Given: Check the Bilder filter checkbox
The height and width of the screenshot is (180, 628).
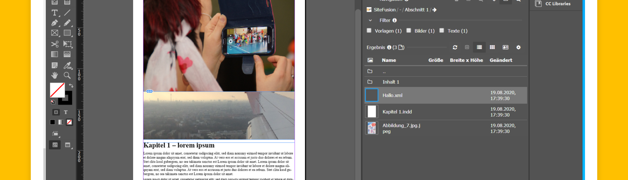Looking at the screenshot, I should [x=409, y=30].
